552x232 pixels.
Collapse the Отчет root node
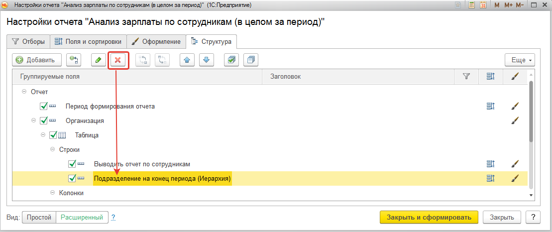click(24, 92)
